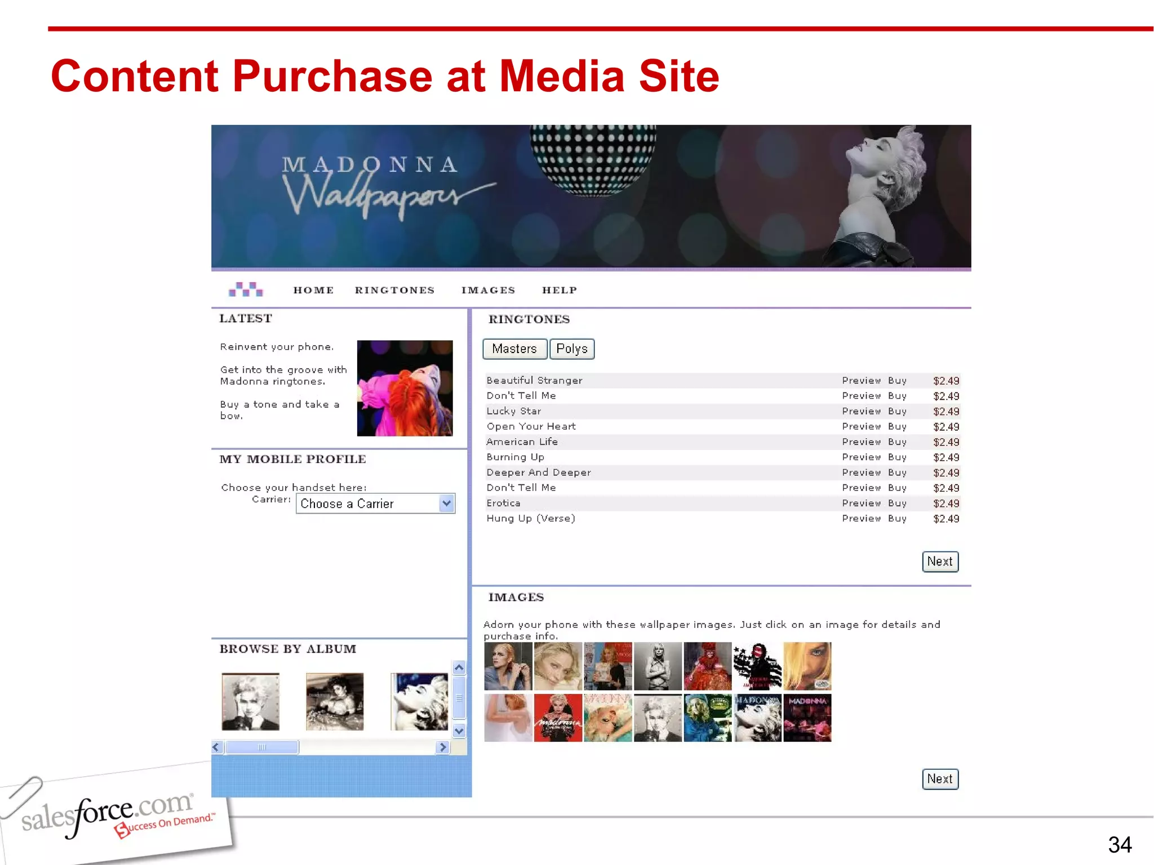Click the horizontal album scrollbar thumb
The image size is (1154, 865).
pos(262,747)
